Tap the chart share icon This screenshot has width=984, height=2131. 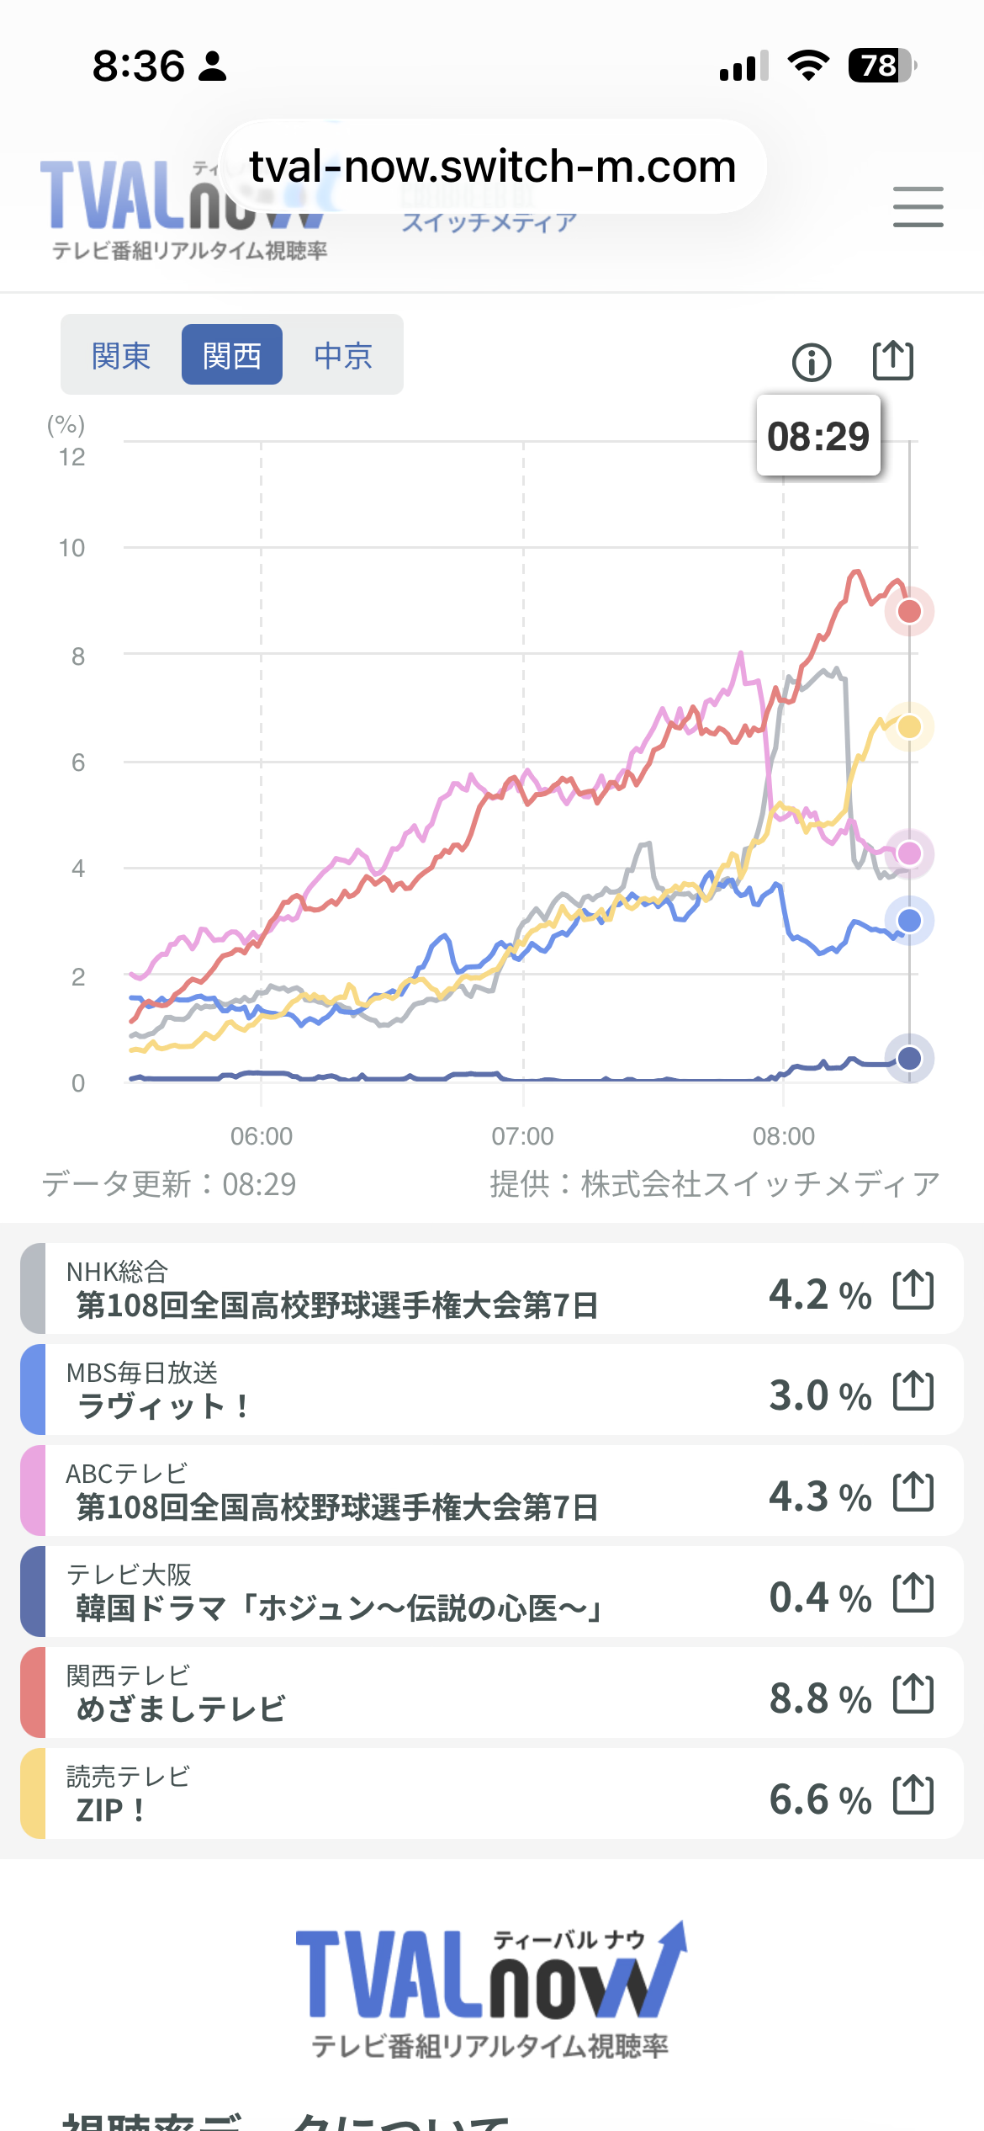(892, 360)
